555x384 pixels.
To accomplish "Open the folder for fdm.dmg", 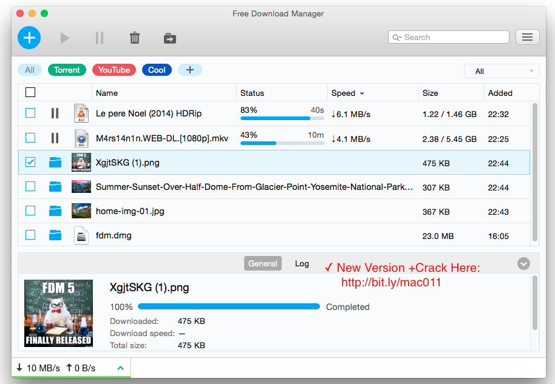I will pyautogui.click(x=55, y=235).
